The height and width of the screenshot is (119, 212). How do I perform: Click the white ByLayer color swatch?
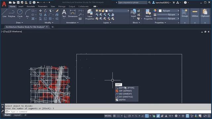click(160, 11)
